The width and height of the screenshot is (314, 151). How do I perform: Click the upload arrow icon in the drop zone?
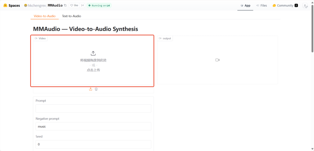coord(93,53)
